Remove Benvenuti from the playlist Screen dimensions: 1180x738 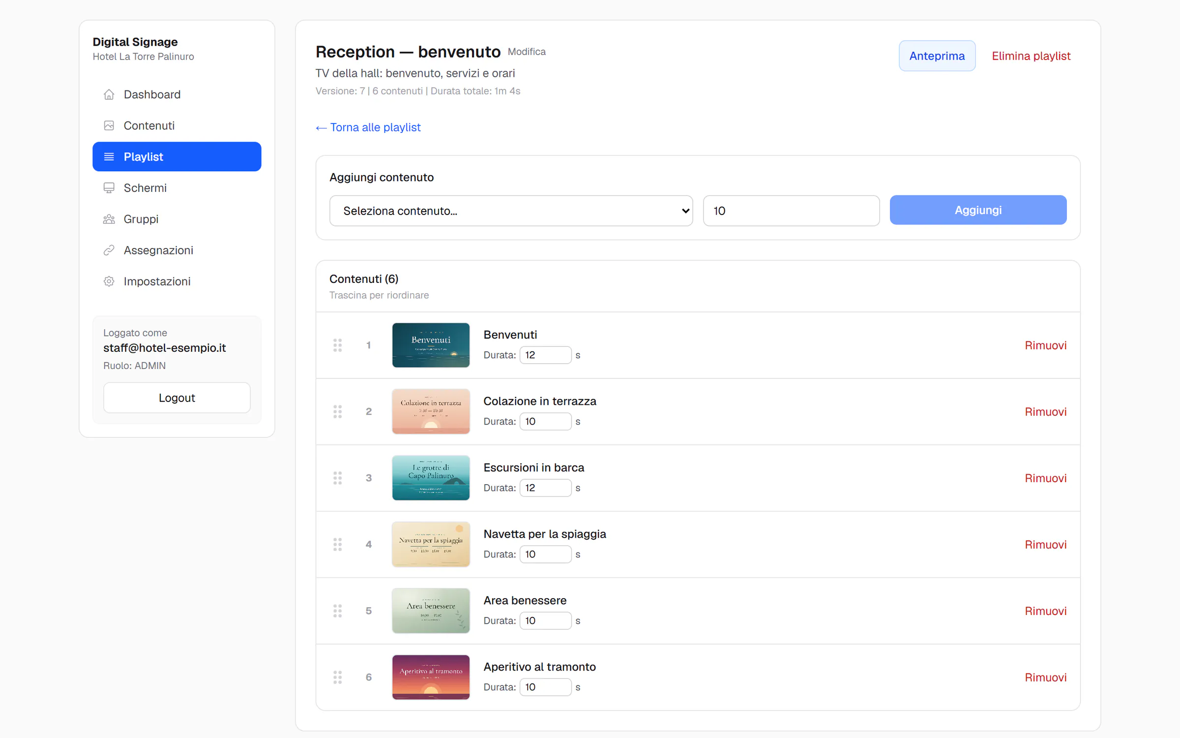[x=1045, y=345]
